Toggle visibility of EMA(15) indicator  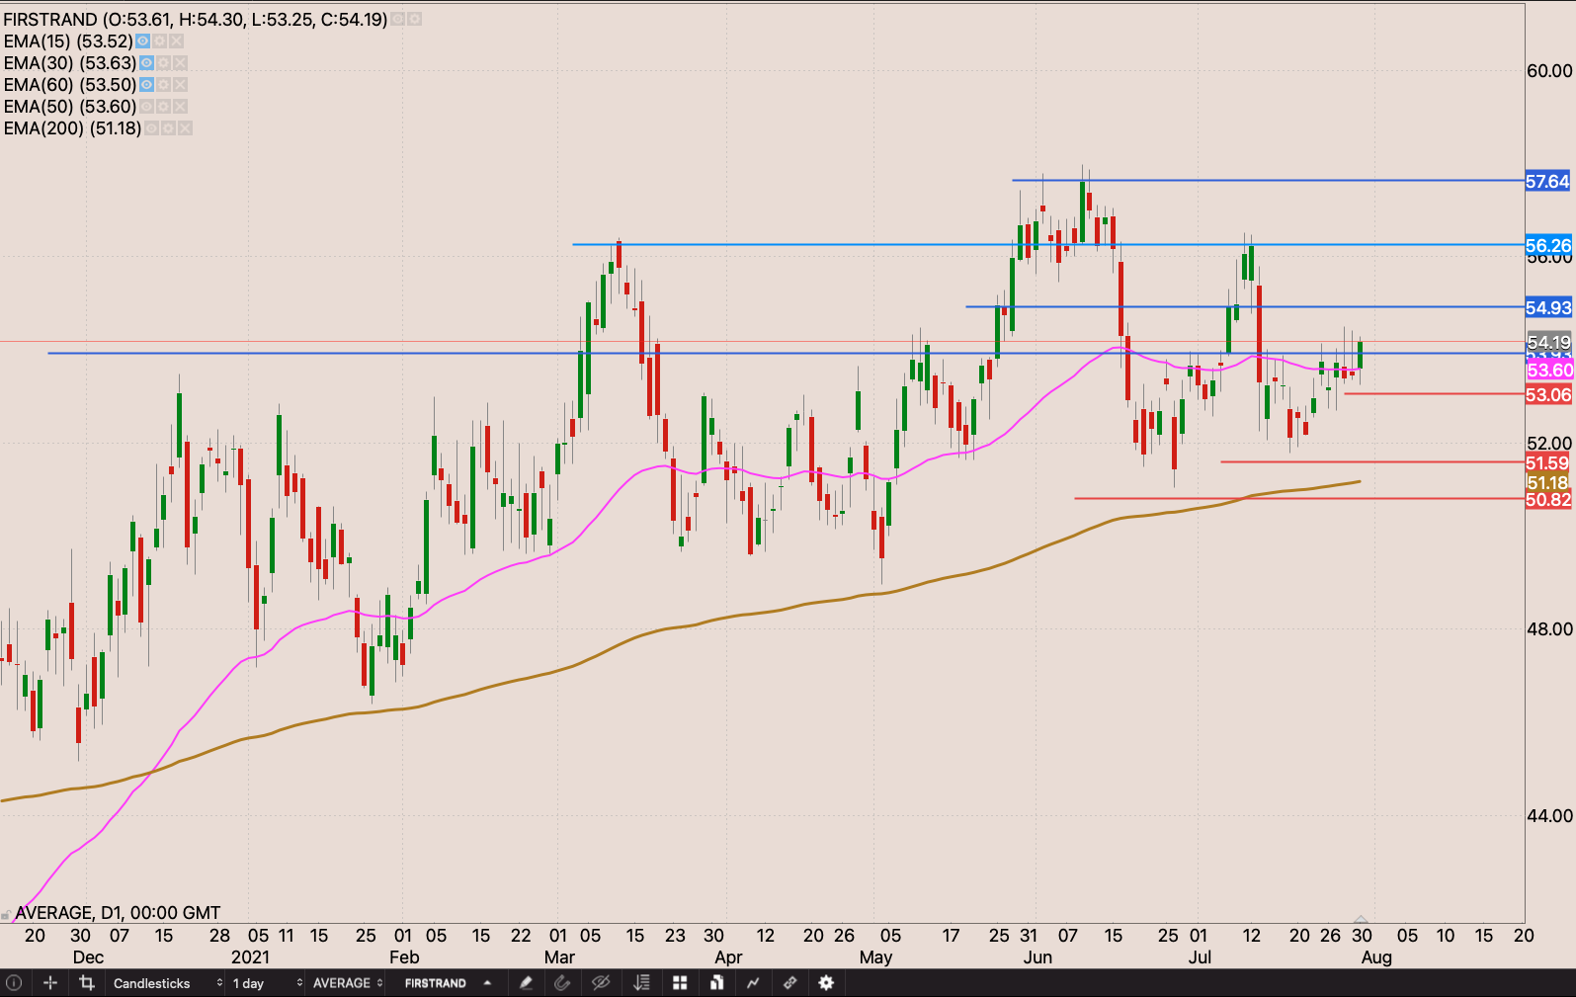coord(143,42)
